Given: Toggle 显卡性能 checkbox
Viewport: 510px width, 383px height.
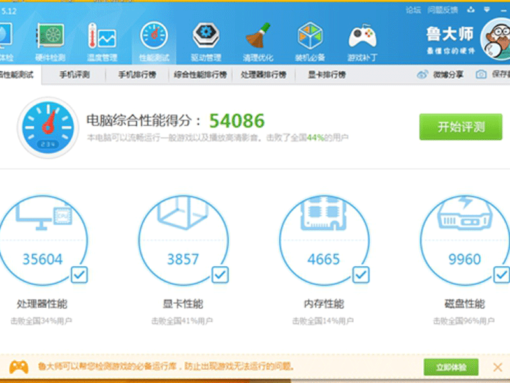Looking at the screenshot, I should pyautogui.click(x=220, y=275).
